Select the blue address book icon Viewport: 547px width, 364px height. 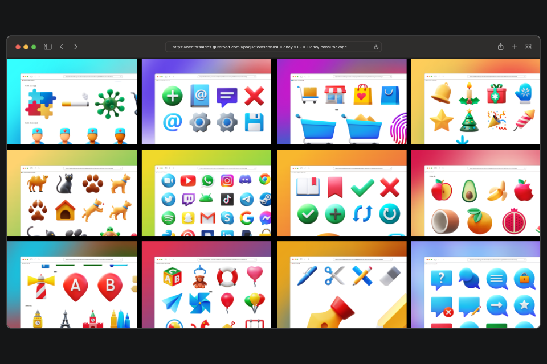pyautogui.click(x=200, y=96)
